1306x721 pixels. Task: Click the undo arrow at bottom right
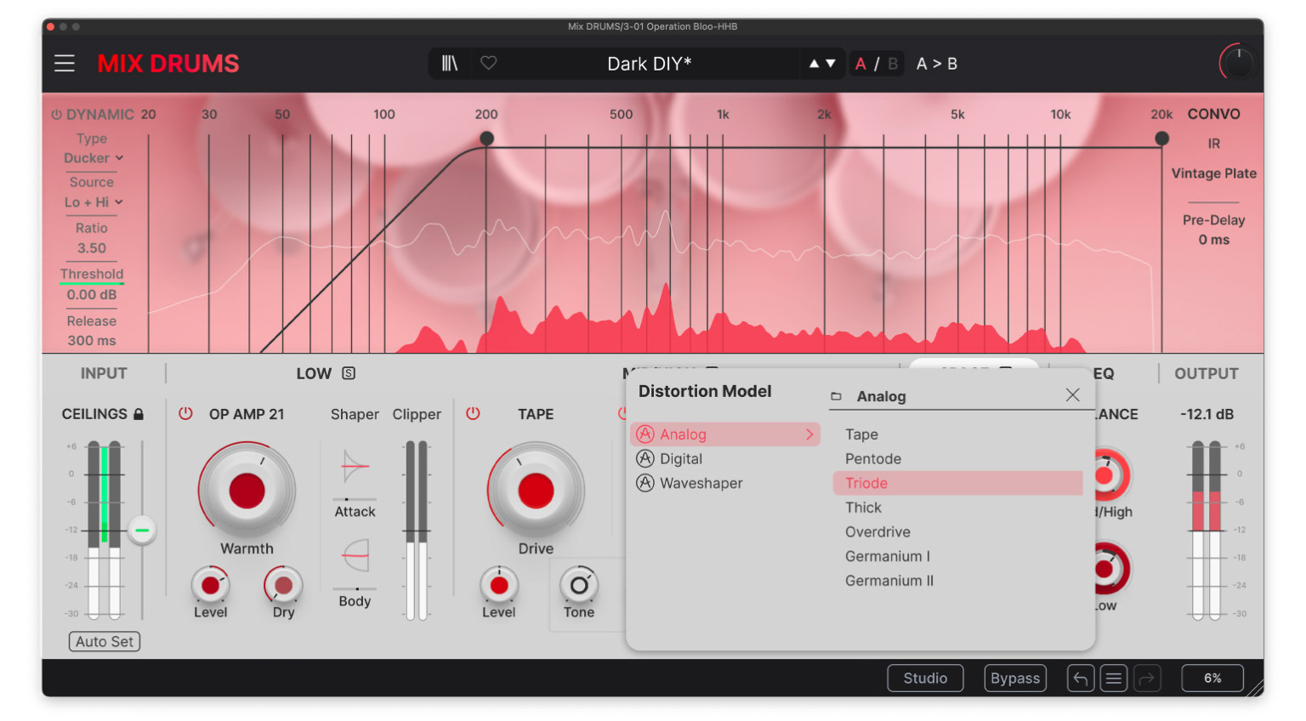point(1080,678)
